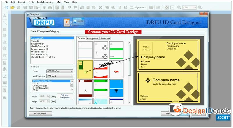Click the Zoom in magnifier icon
This screenshot has width=233, height=128.
(x=179, y=8)
